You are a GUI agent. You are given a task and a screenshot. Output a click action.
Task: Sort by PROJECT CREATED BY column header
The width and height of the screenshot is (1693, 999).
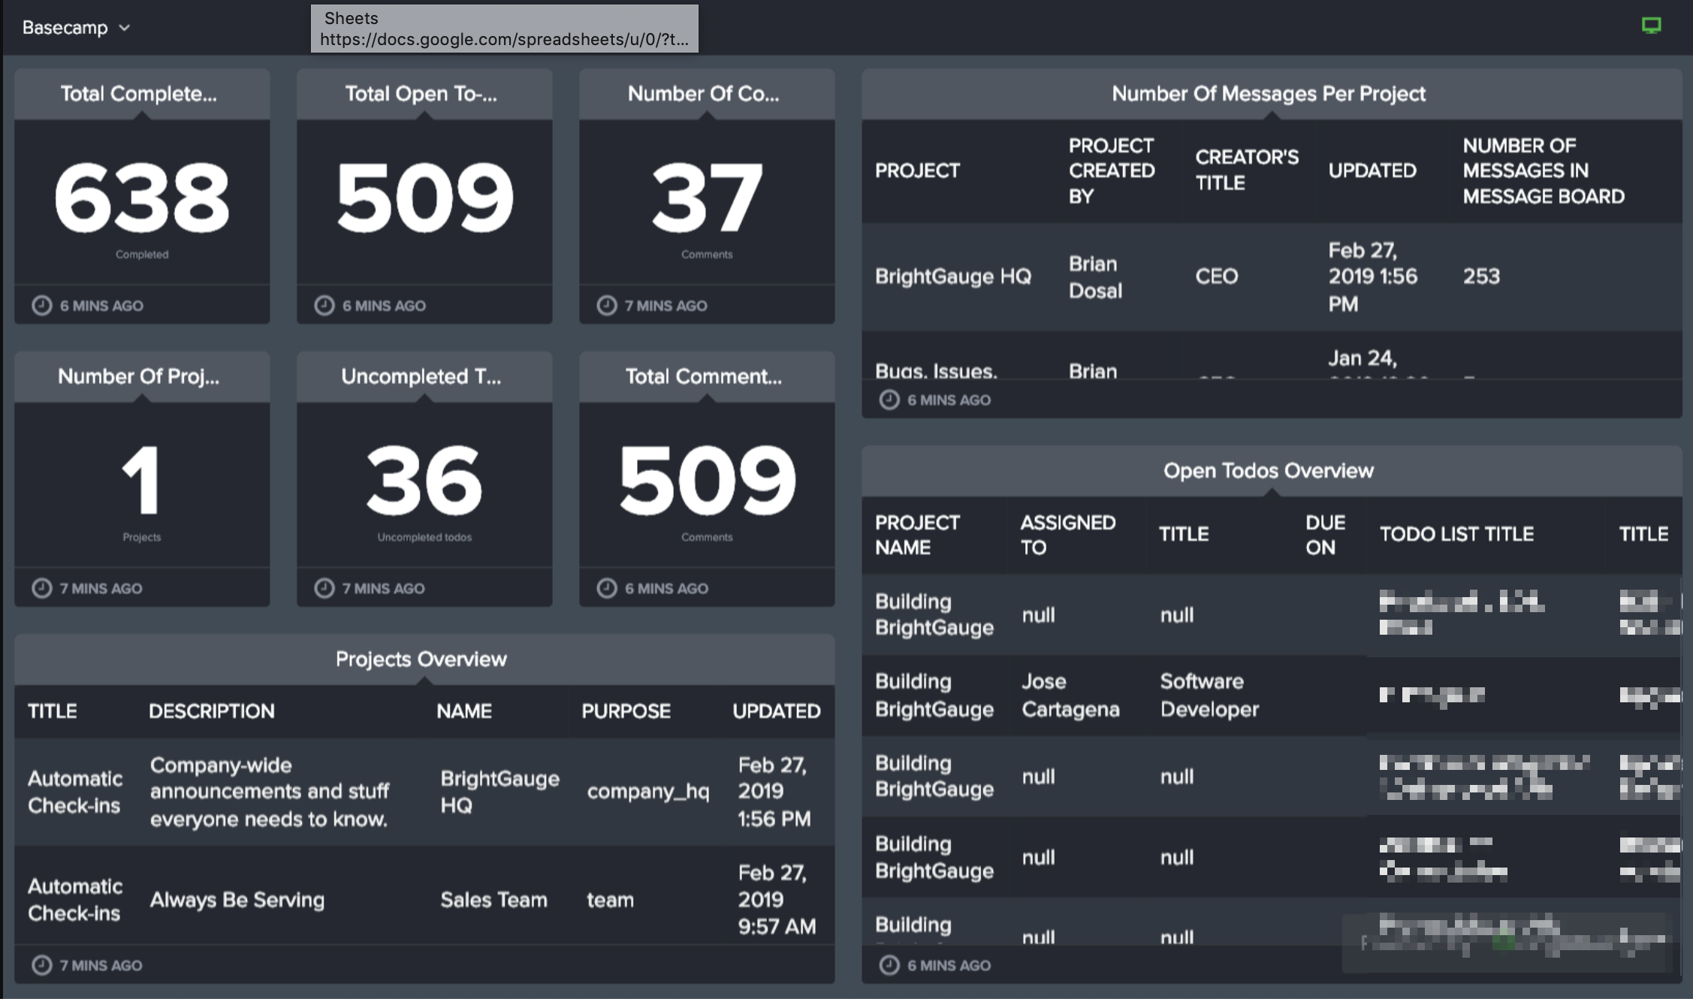pos(1112,171)
